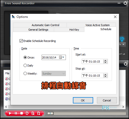Image resolution: width=129 pixels, height=119 pixels.
Task: Click the power icon in main title bar
Action: click(x=125, y=3)
